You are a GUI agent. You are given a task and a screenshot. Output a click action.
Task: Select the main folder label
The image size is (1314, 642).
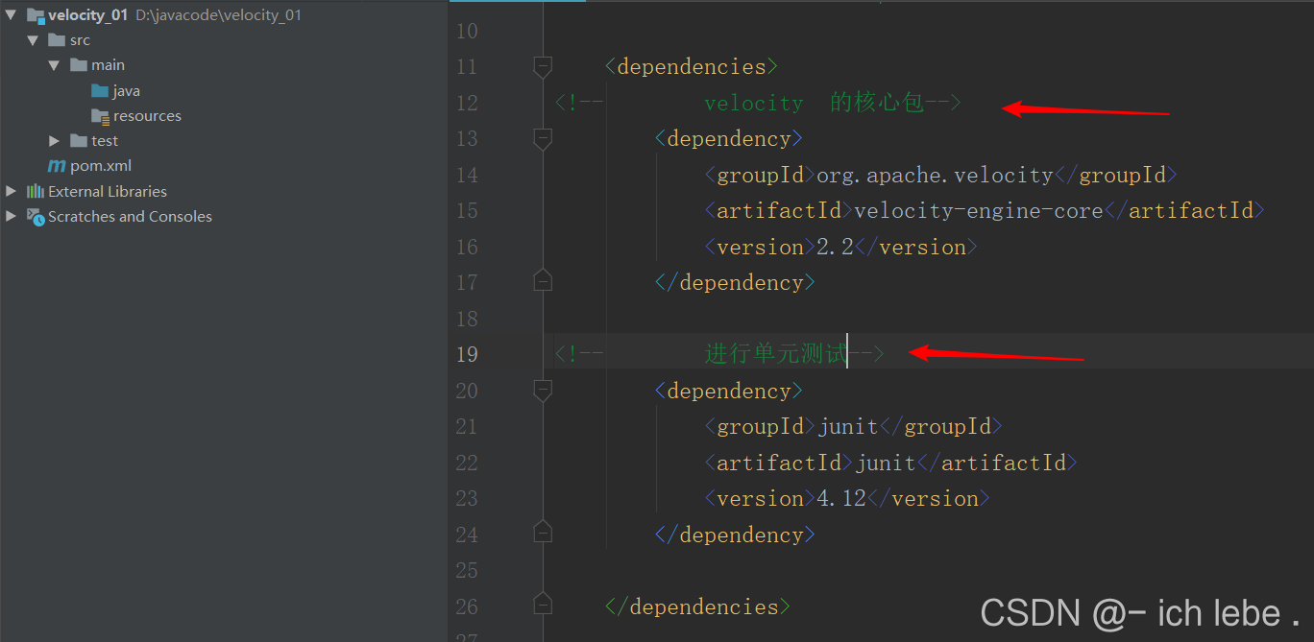tap(109, 65)
